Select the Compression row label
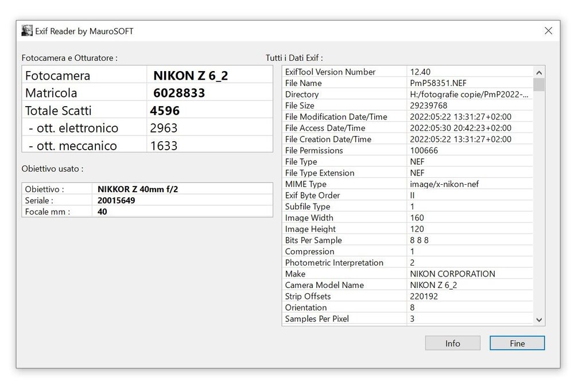The height and width of the screenshot is (389, 574). click(x=310, y=251)
